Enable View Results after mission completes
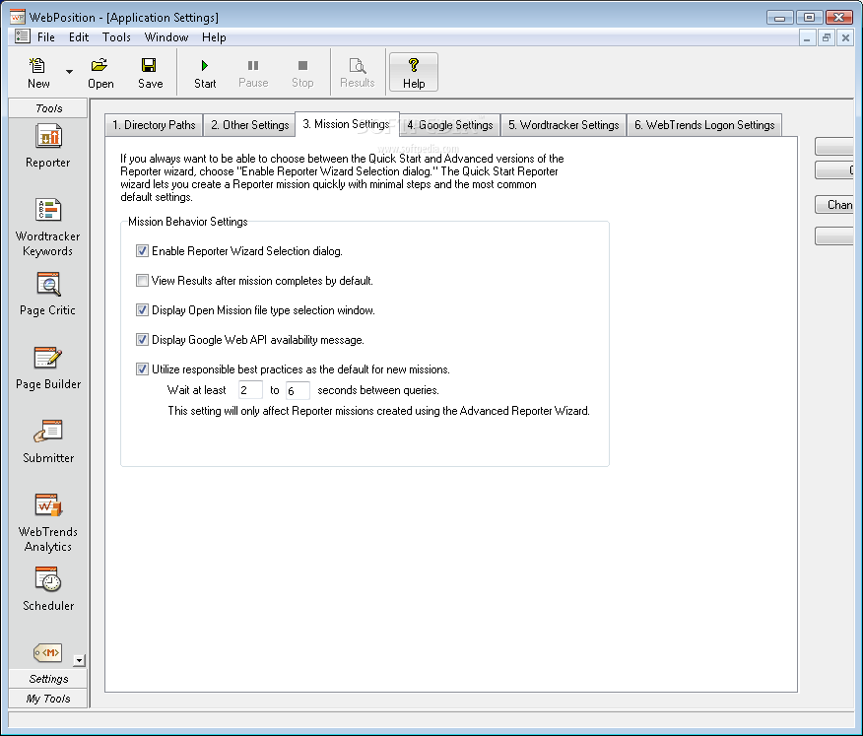 click(142, 281)
